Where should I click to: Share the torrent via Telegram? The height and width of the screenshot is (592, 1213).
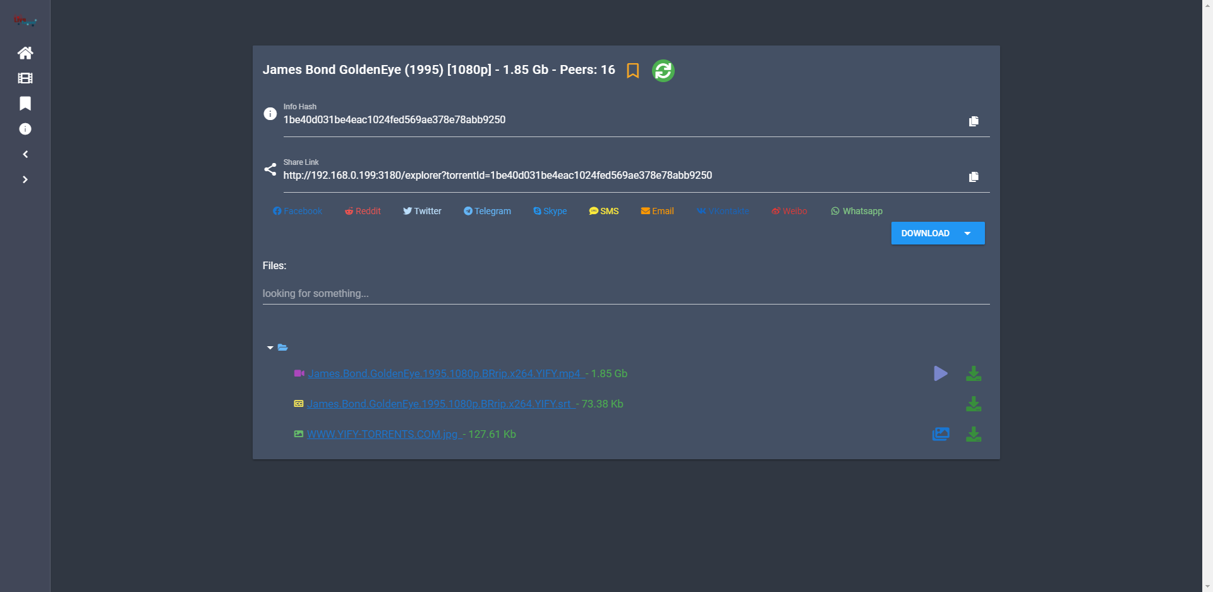(x=487, y=211)
